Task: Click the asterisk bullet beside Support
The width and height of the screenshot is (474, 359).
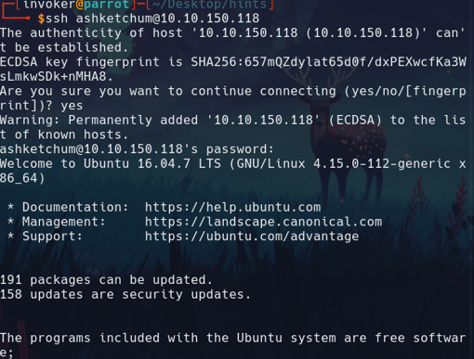Action: coord(10,236)
